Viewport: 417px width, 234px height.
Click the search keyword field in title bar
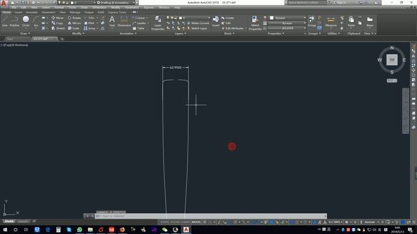tap(306, 3)
